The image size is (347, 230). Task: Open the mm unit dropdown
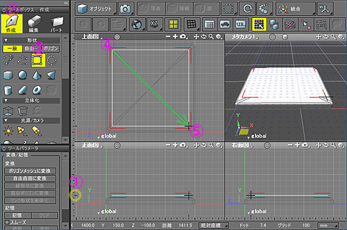[x=328, y=225]
